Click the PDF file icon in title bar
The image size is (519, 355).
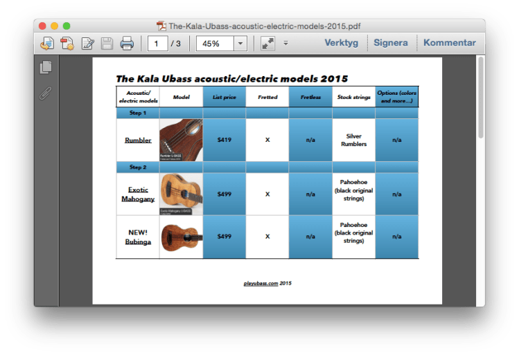coord(161,26)
